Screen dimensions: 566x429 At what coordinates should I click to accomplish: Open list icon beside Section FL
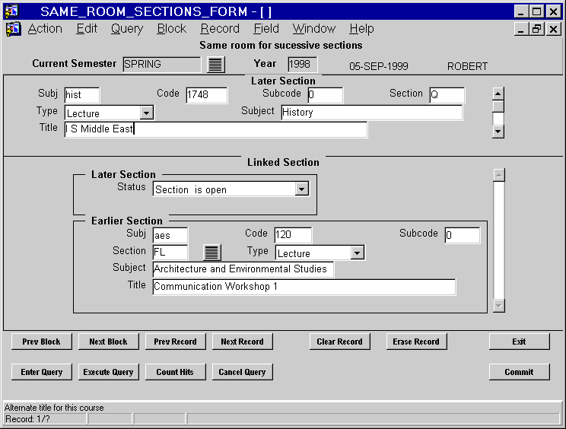(212, 253)
